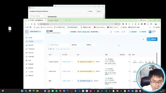
Task: Open the Chrome extensions puzzle icon
Action: (x=151, y=24)
